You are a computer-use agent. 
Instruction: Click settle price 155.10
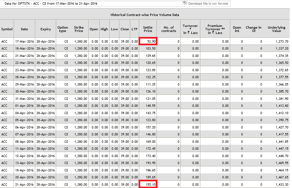click(x=151, y=185)
